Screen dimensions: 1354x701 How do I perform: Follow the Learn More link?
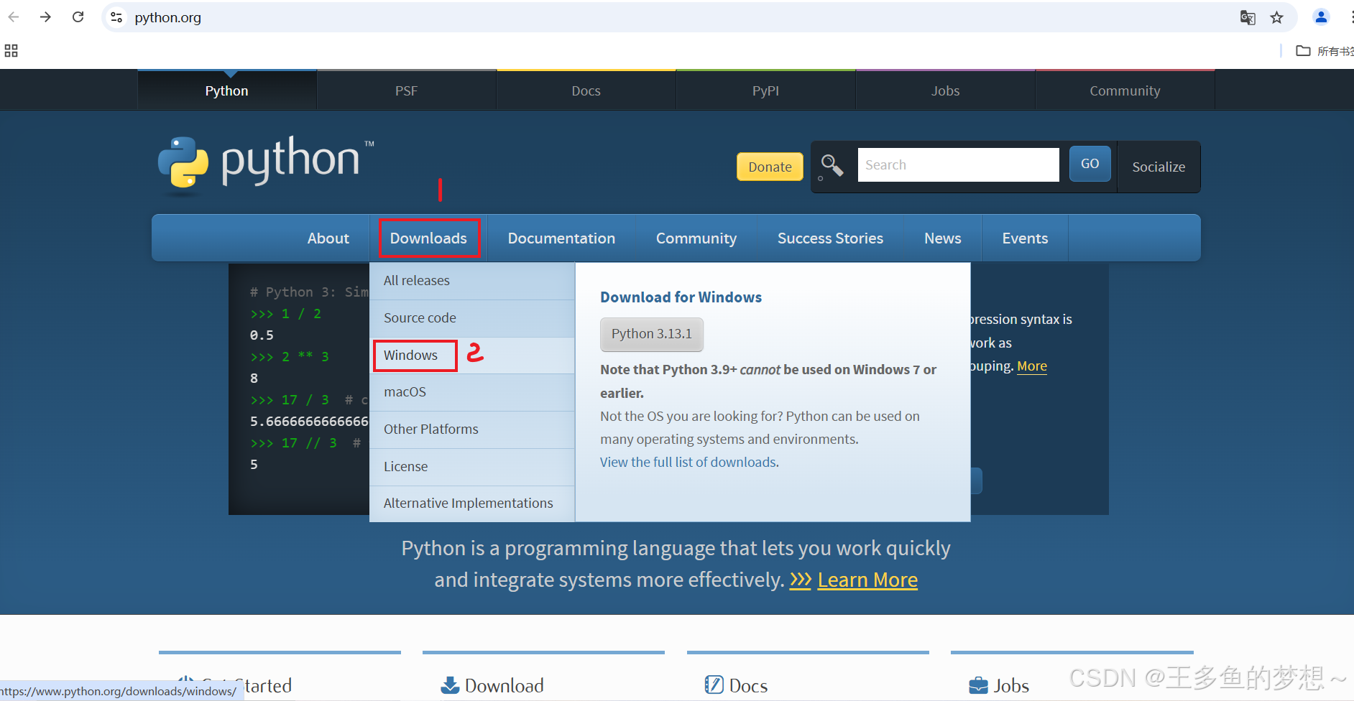pos(867,580)
